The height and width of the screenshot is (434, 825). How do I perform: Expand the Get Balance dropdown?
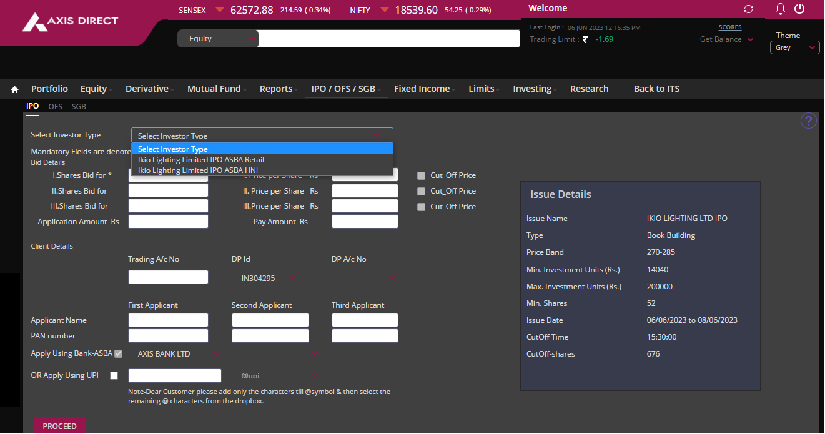pos(726,39)
